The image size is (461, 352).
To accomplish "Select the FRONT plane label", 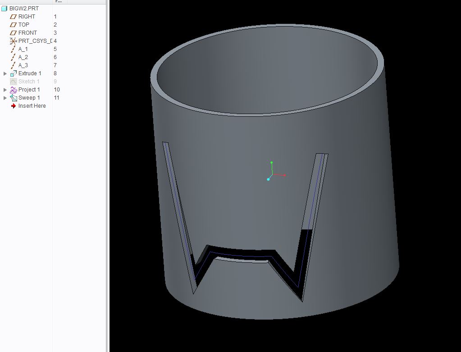I will click(27, 33).
